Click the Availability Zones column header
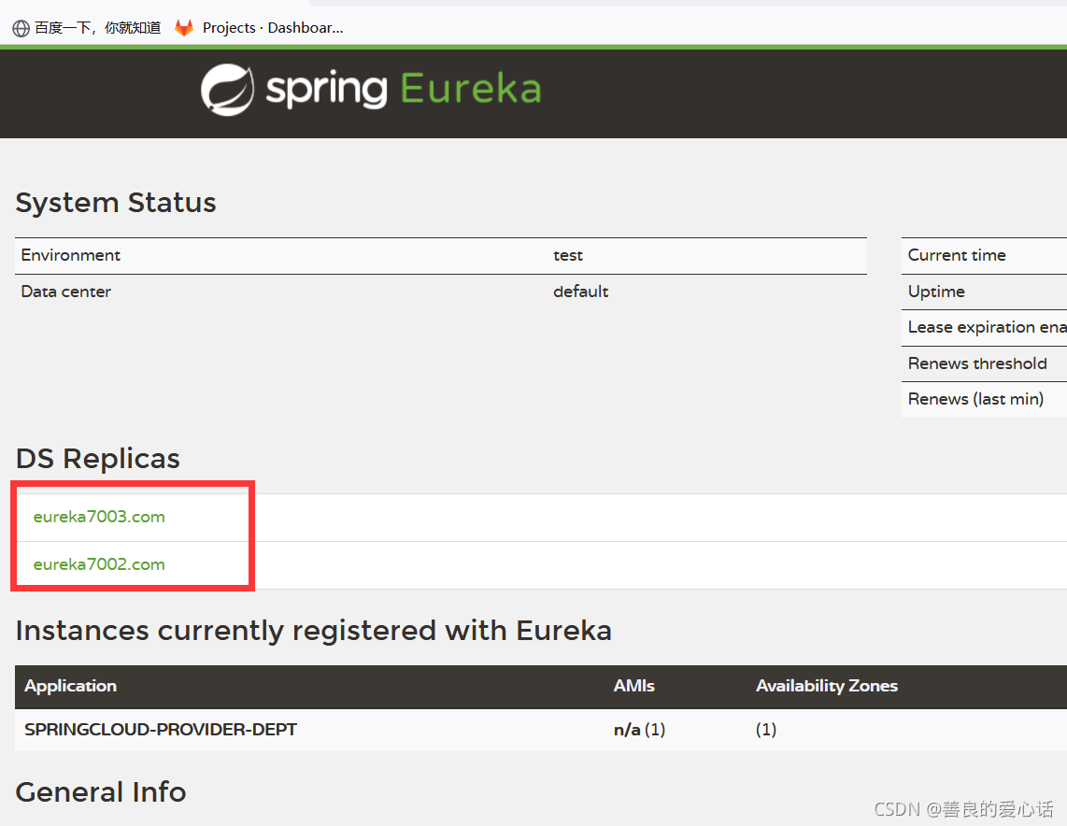The width and height of the screenshot is (1067, 826). coord(827,686)
